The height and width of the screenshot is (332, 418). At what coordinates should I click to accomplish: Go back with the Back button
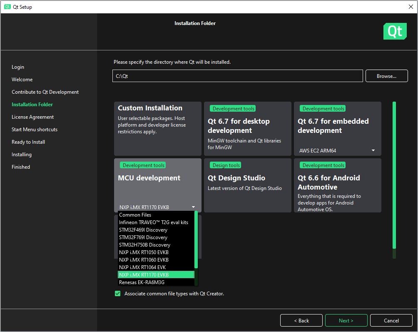pyautogui.click(x=301, y=320)
